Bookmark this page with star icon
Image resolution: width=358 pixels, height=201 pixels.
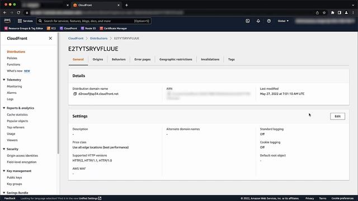324,13
